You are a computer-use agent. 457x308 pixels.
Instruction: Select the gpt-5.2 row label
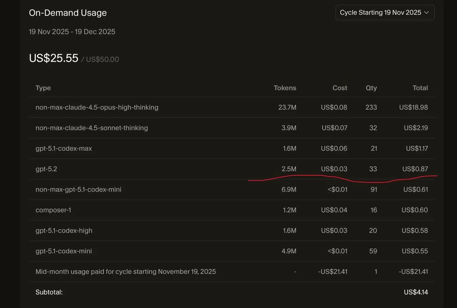tap(46, 169)
